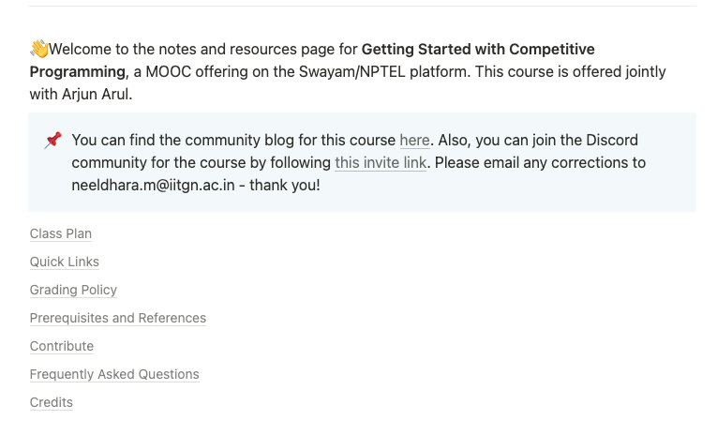
Task: Click the bold word 'Programming' in the intro
Action: tap(77, 72)
